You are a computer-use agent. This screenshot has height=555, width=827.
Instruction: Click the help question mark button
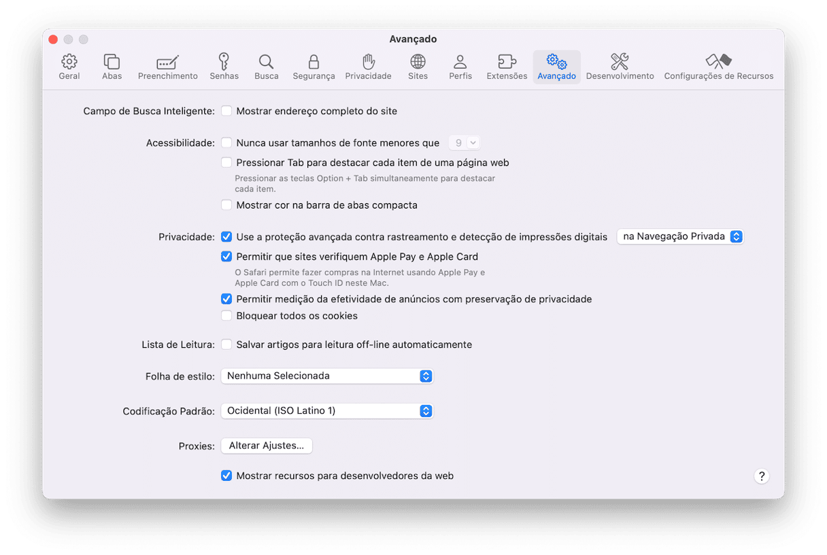[x=762, y=476]
